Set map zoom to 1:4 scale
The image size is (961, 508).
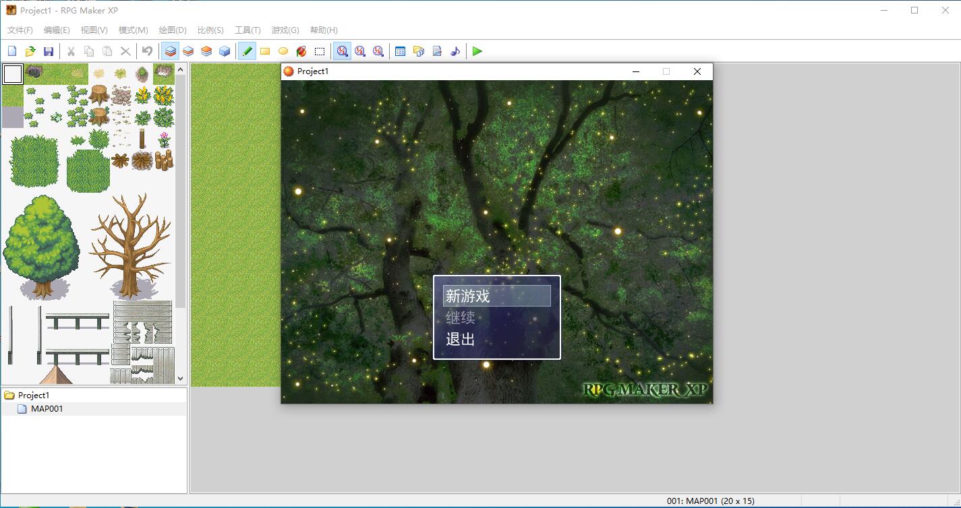click(x=378, y=51)
